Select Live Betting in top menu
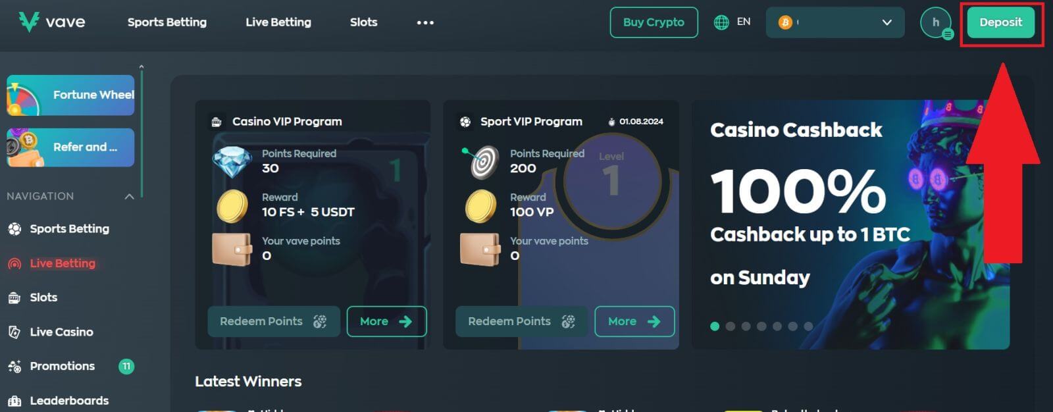1053x412 pixels. coord(278,22)
